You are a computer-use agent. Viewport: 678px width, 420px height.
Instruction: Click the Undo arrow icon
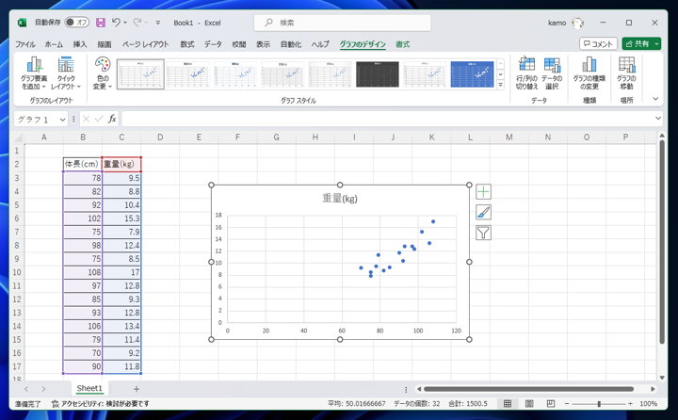click(x=116, y=23)
